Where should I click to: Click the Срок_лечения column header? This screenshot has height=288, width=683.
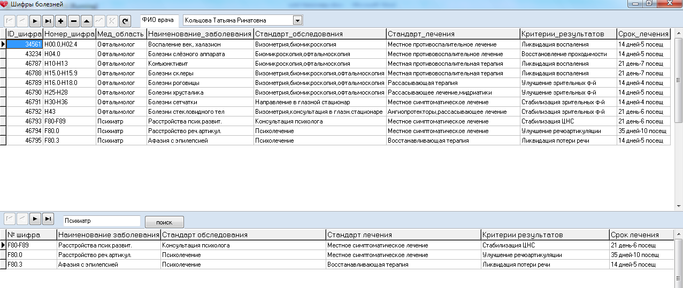(644, 34)
